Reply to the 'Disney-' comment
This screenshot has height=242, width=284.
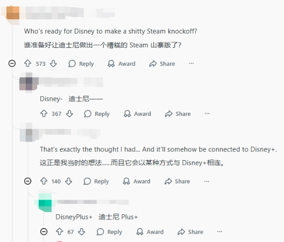coord(97,114)
